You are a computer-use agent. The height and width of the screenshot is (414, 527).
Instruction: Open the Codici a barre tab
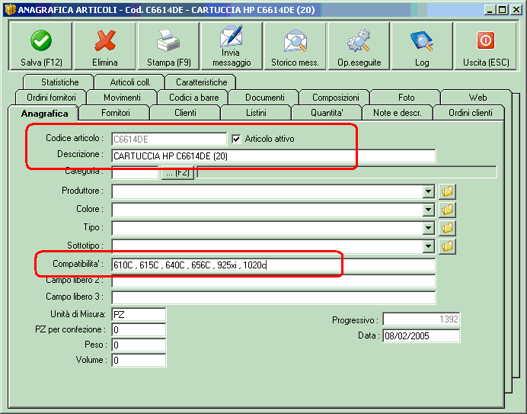tap(193, 98)
